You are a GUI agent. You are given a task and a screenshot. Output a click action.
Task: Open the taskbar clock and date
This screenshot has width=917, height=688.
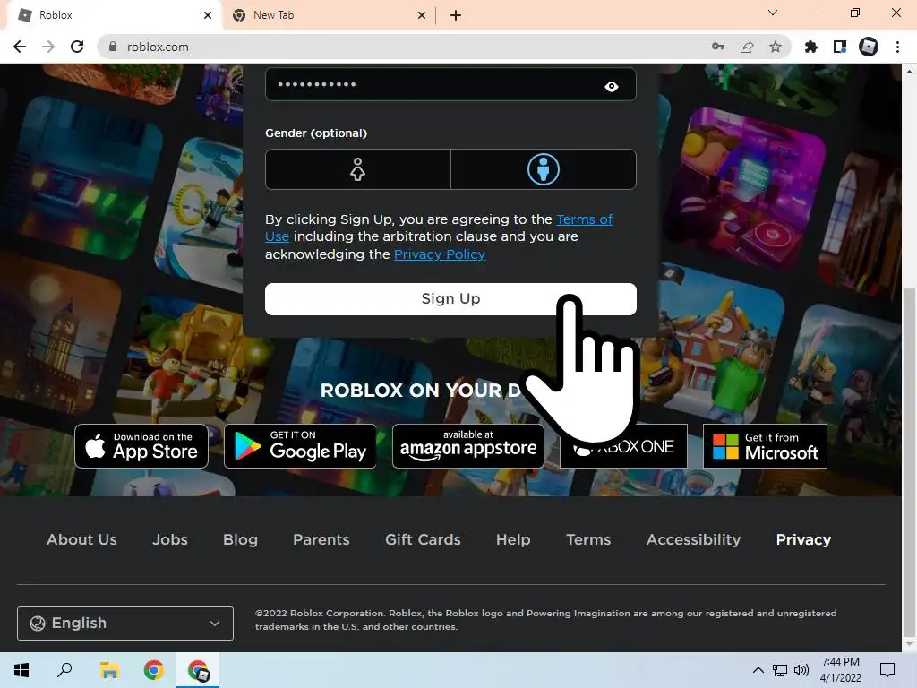pos(840,670)
